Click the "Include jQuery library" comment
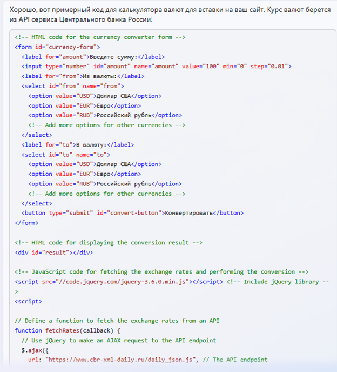 click(x=275, y=281)
